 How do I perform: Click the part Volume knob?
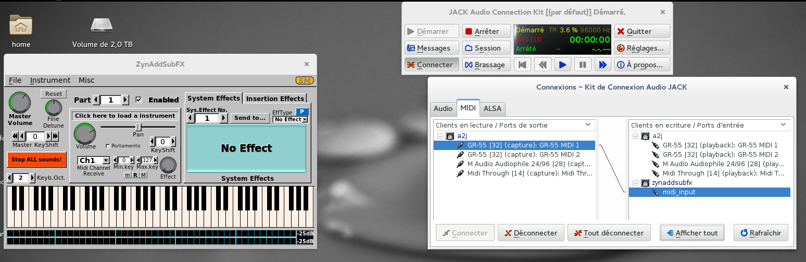85,134
